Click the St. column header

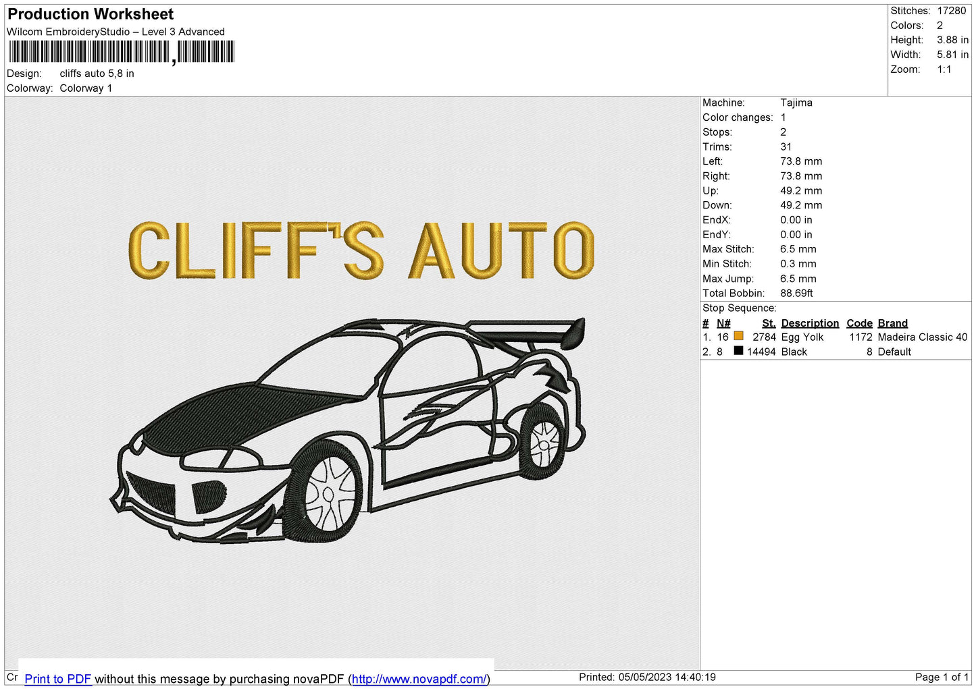tap(769, 323)
